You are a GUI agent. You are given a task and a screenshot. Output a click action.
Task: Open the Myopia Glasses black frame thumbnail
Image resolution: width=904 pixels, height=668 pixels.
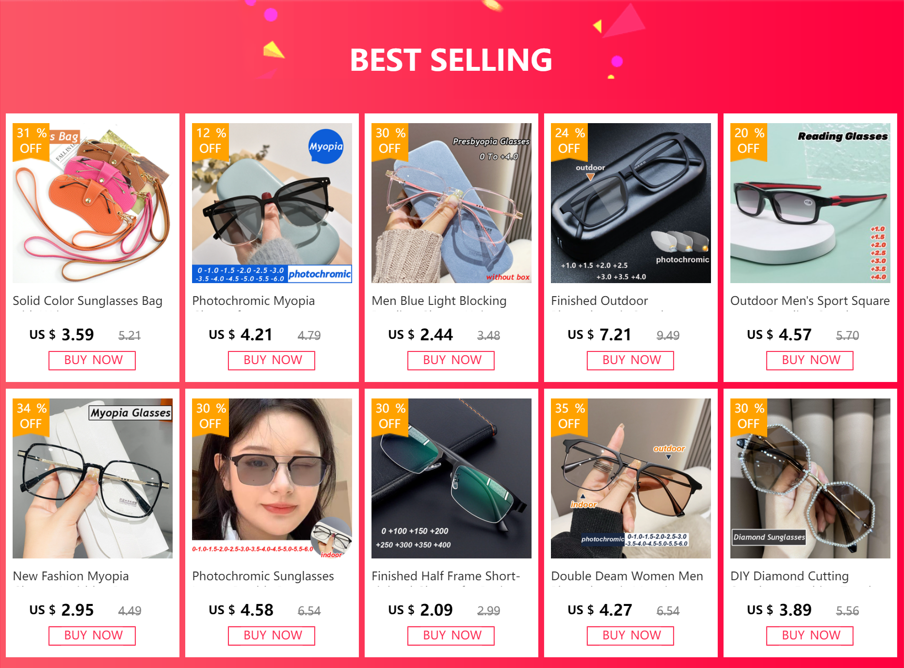click(93, 478)
